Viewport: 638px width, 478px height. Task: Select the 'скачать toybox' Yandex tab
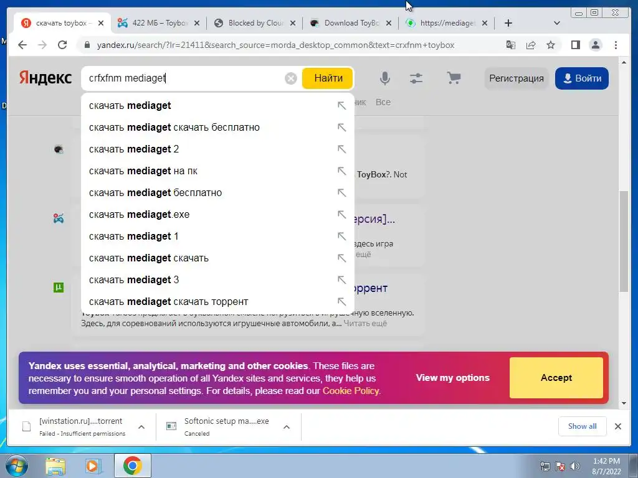coord(61,23)
